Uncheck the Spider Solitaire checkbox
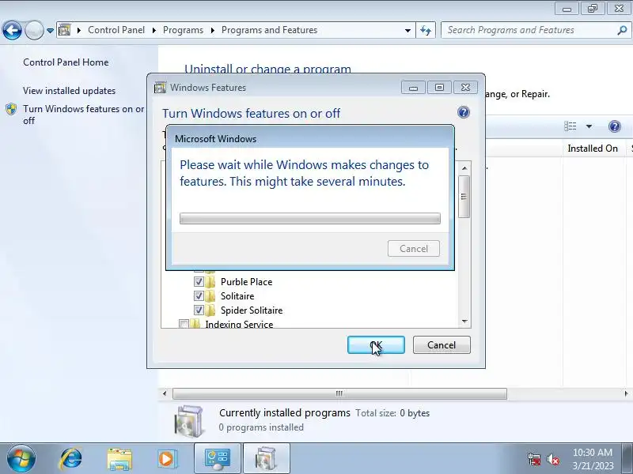This screenshot has width=633, height=474. pos(199,310)
